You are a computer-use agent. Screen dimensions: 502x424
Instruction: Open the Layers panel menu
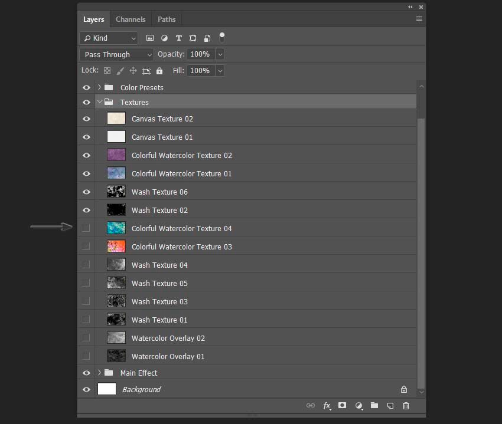click(x=419, y=18)
